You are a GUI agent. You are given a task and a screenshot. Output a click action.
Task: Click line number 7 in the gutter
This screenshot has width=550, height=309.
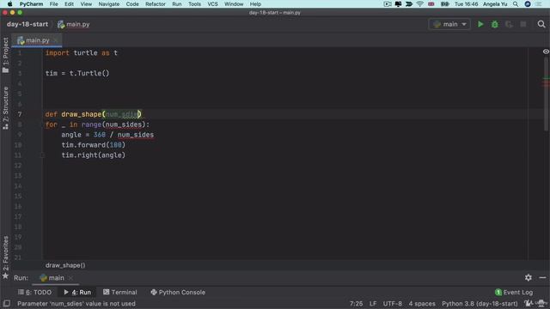20,114
